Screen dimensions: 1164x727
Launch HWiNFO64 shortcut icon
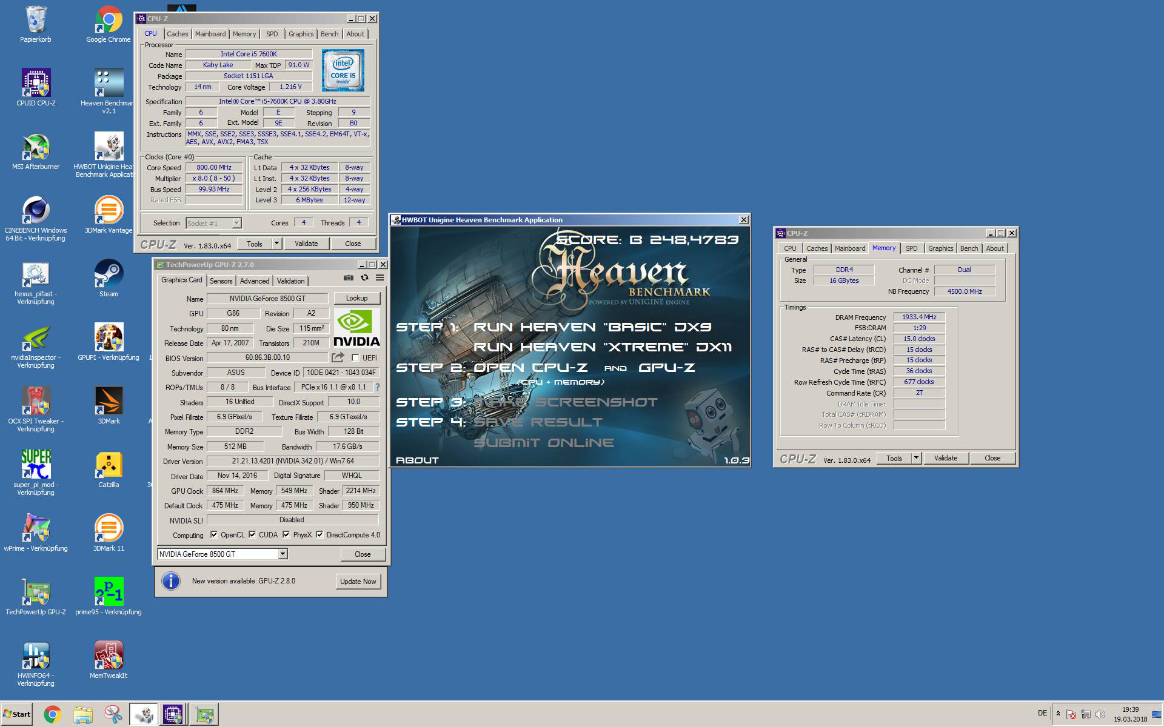click(36, 656)
